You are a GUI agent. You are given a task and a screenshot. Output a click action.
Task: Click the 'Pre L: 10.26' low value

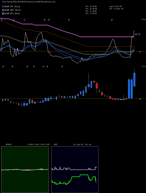(x=91, y=11)
